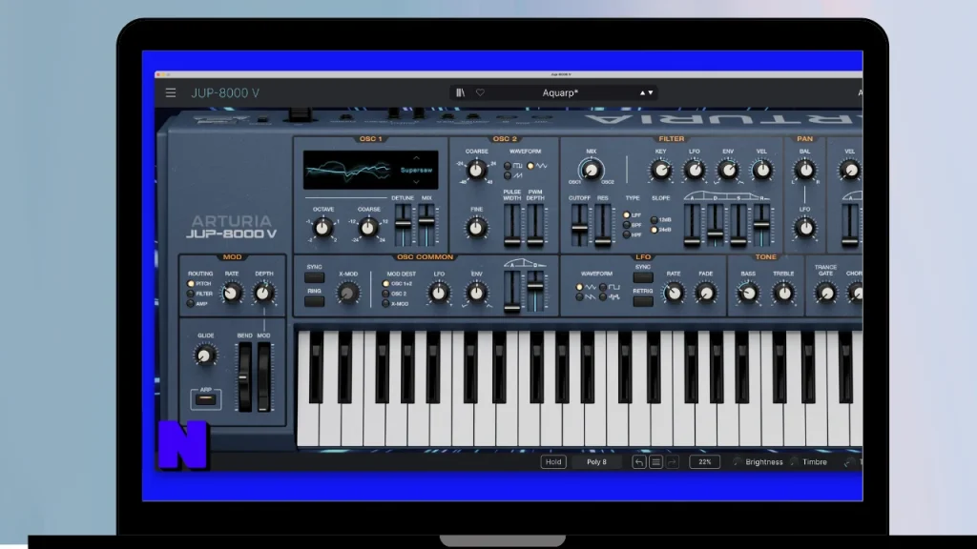Screen dimensions: 977x549
Task: Click the Tone Bass knob
Action: 748,293
